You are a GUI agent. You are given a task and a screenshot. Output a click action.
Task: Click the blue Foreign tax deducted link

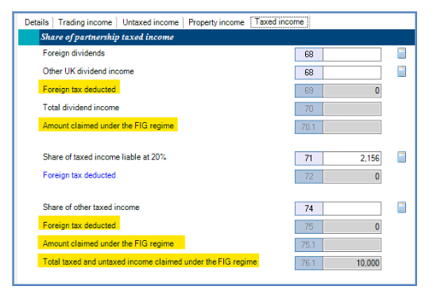79,175
